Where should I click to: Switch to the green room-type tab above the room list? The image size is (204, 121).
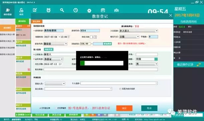pyautogui.click(x=22, y=21)
